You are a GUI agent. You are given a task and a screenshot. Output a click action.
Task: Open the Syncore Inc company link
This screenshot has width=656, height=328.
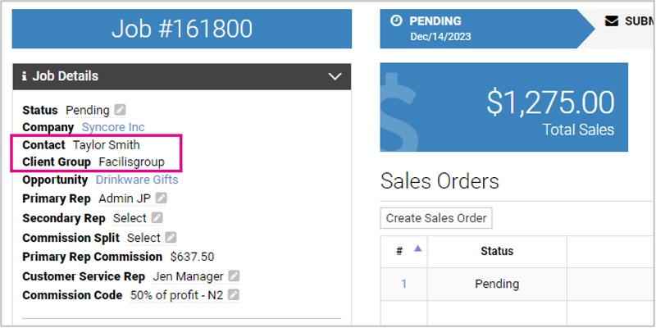point(113,128)
